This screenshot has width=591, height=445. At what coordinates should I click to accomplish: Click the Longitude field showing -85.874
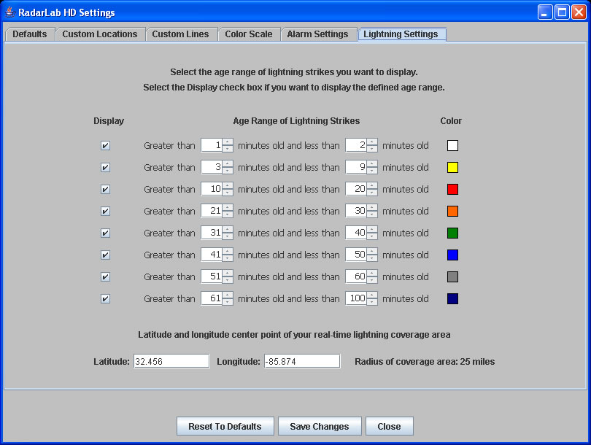[x=302, y=361]
